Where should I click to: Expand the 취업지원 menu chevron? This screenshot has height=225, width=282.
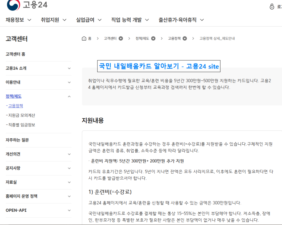64,20
